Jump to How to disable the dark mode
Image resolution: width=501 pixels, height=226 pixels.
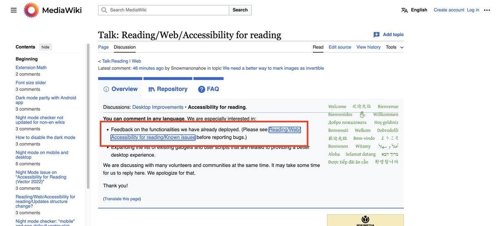[46, 137]
